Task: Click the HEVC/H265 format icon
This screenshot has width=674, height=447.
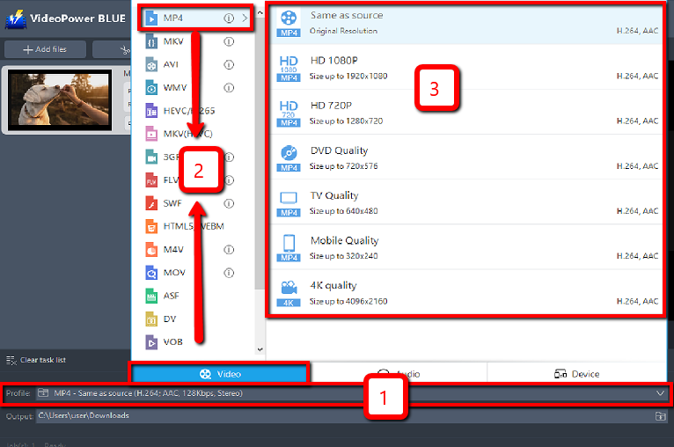Action: (x=151, y=111)
